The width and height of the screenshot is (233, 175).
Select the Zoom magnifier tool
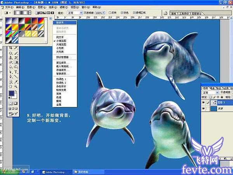click(16, 86)
